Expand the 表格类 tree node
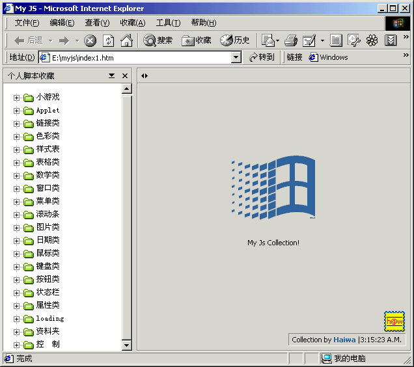 point(16,163)
